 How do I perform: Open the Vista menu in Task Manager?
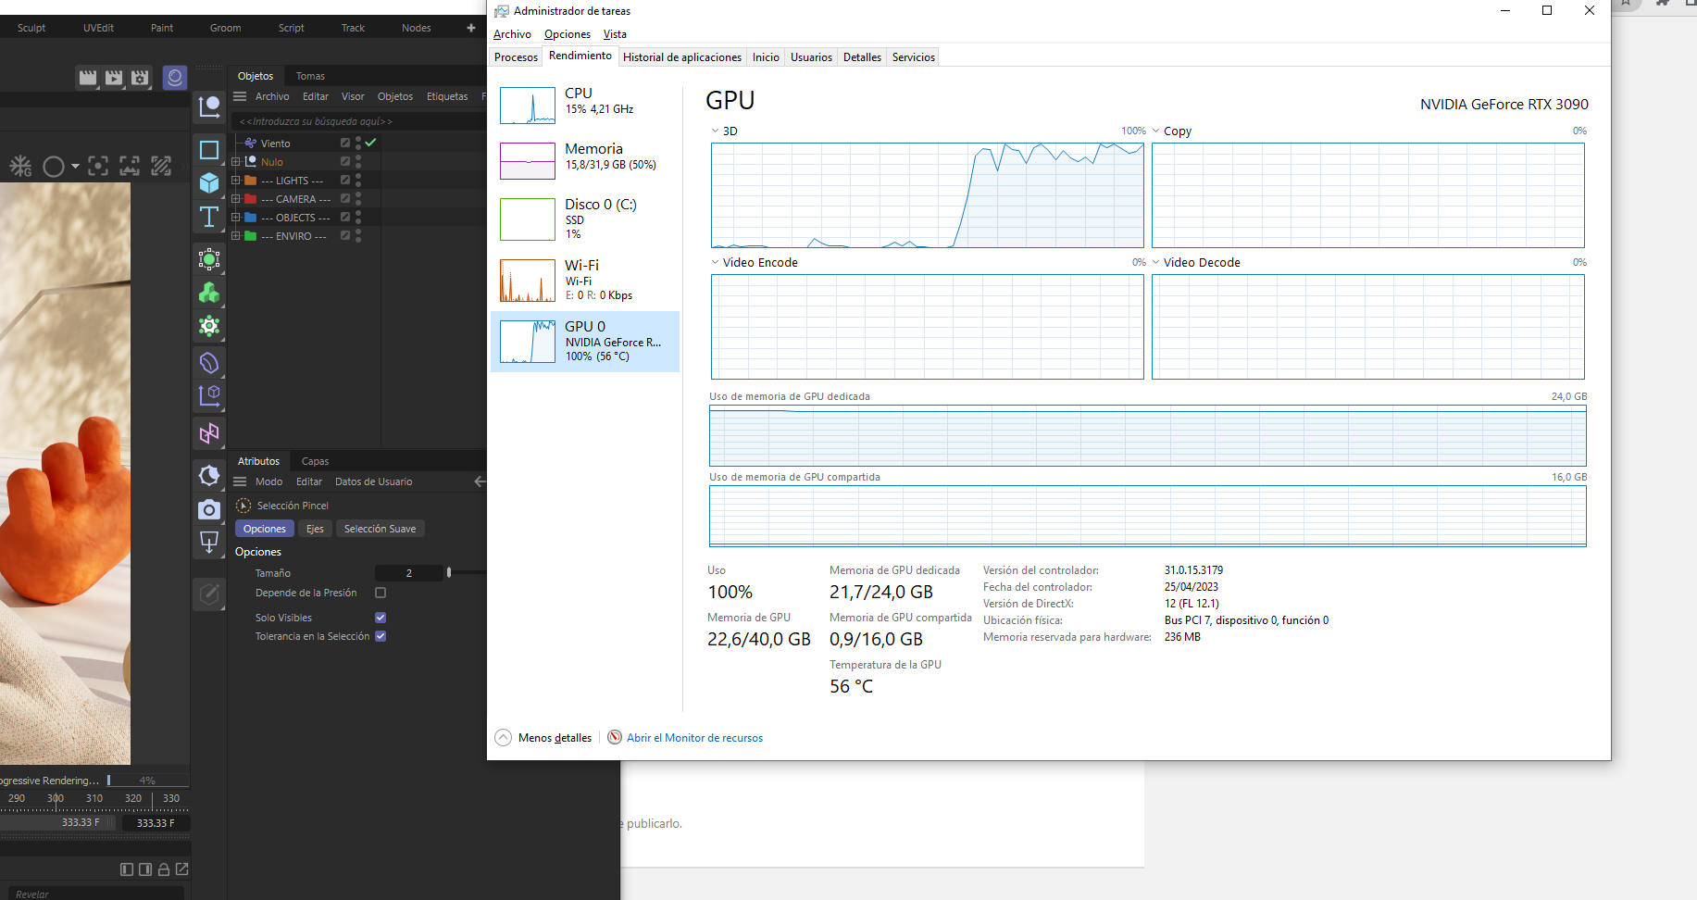(x=615, y=34)
